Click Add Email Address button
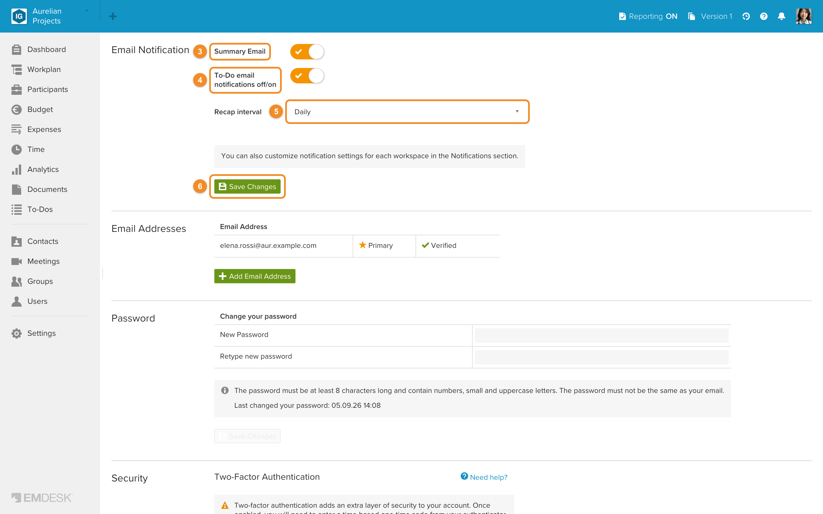823x514 pixels. click(255, 276)
